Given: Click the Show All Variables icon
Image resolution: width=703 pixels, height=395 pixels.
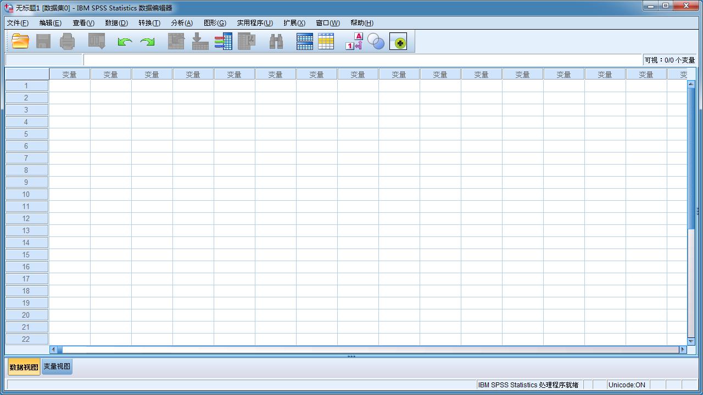Looking at the screenshot, I should coord(399,41).
